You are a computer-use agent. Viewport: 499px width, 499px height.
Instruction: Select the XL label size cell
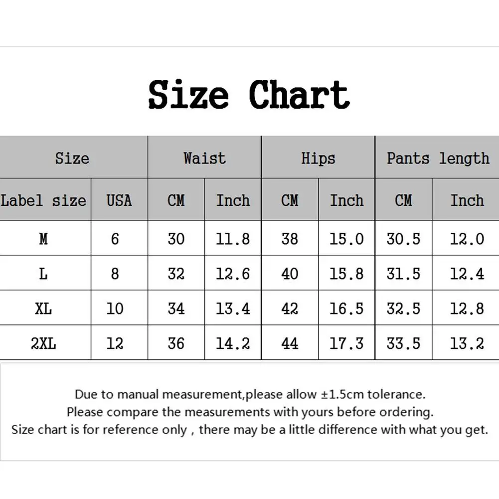[44, 309]
